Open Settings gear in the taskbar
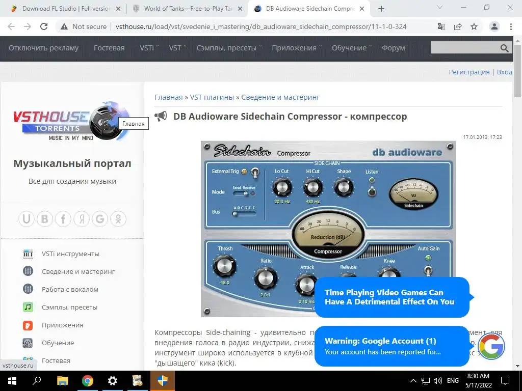The width and height of the screenshot is (522, 391). point(113,381)
